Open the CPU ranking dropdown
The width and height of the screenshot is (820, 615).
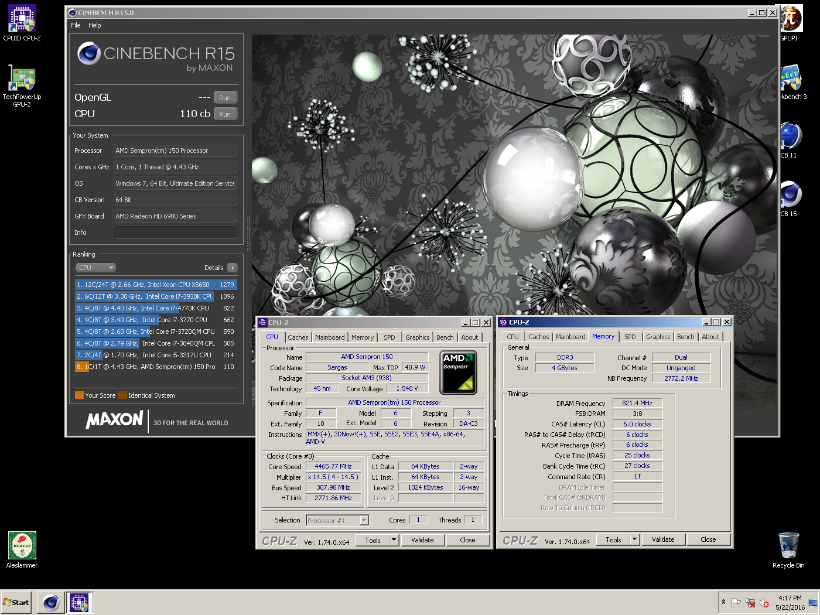(96, 268)
